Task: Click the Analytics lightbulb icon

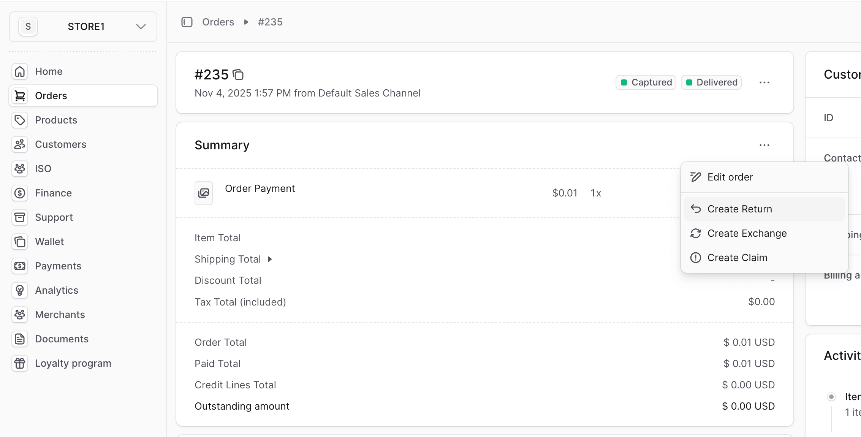Action: click(19, 290)
